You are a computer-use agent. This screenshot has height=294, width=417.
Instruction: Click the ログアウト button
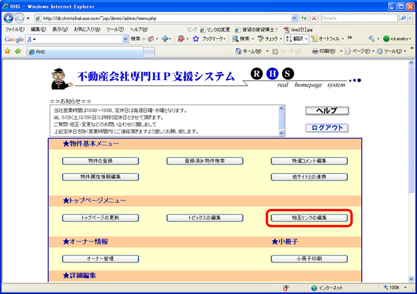(327, 127)
